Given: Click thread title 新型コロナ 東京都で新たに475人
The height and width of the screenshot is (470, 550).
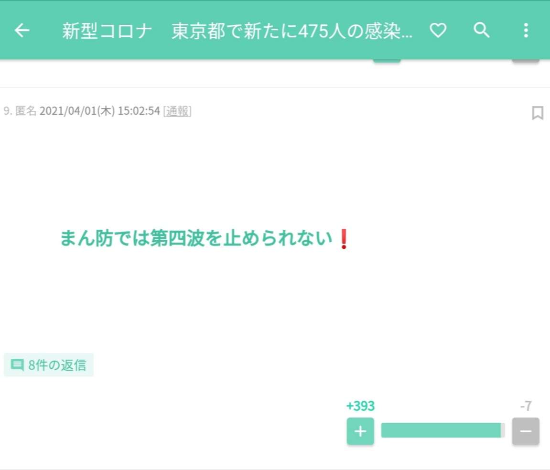Looking at the screenshot, I should pos(237,31).
